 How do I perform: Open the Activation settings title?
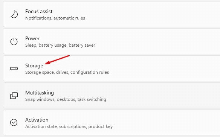coord(37,120)
